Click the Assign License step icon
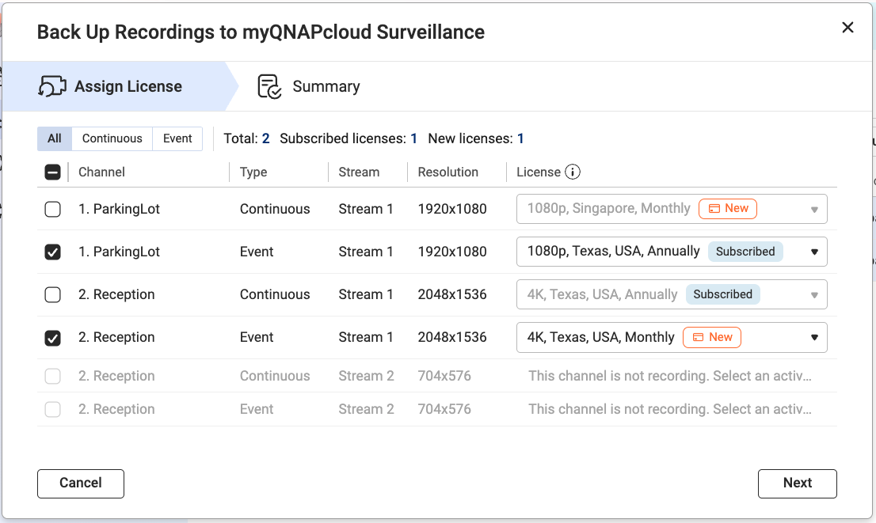876x523 pixels. pyautogui.click(x=52, y=86)
